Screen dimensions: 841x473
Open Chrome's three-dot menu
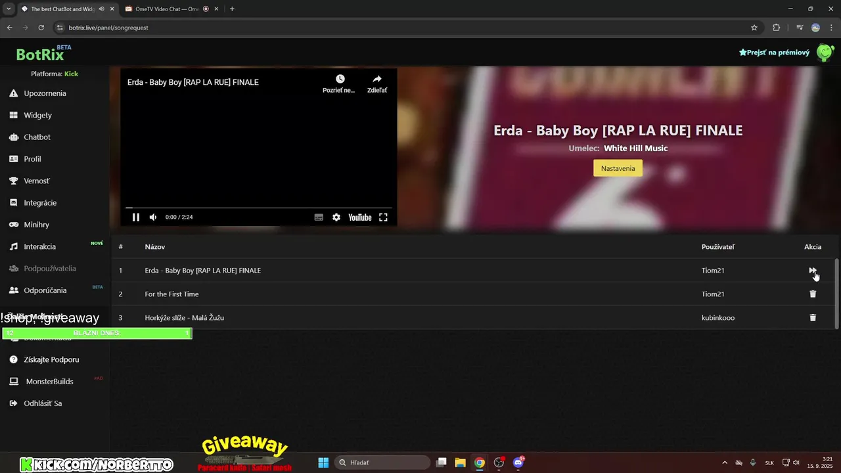point(830,28)
